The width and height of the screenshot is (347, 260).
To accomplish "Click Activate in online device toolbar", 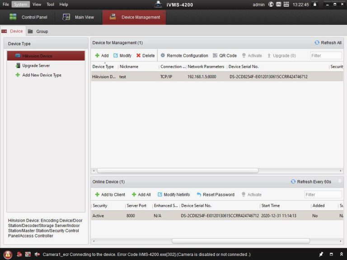I will [x=252, y=195].
